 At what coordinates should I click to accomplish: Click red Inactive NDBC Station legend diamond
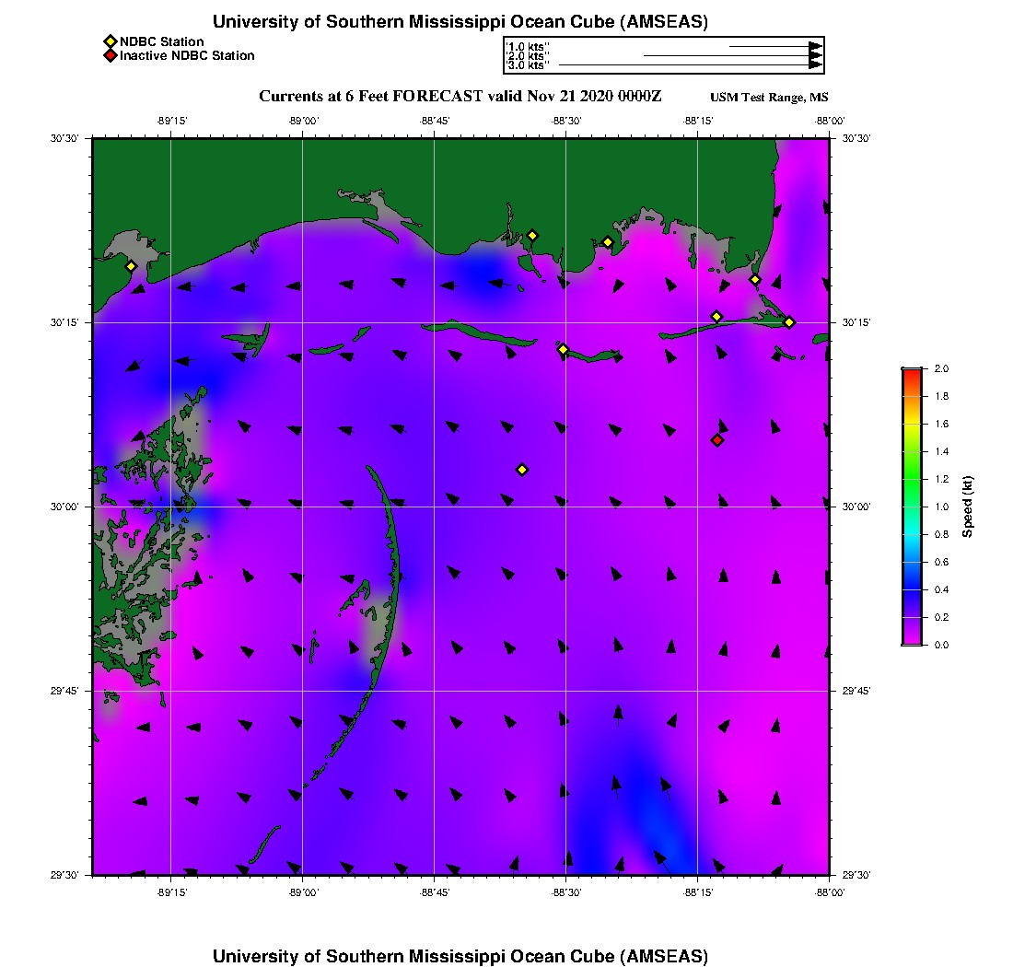click(110, 56)
